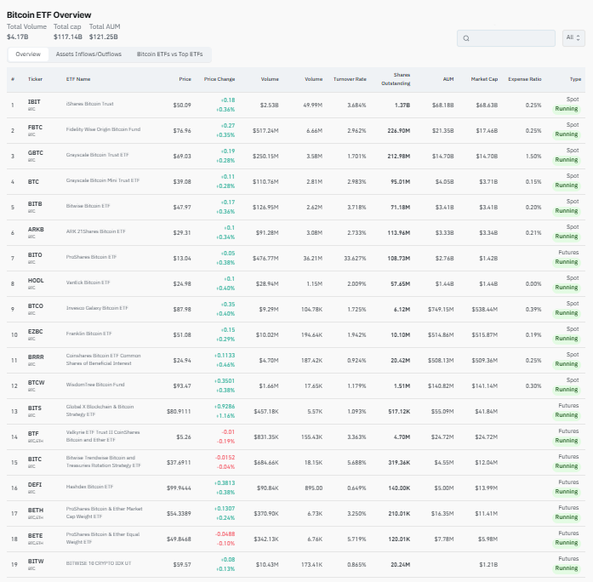Click FBTC market cap $17.46B
Viewport: 593px width, 582px height.
click(487, 131)
